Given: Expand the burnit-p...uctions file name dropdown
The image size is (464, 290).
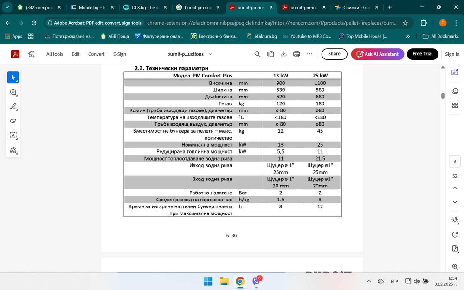Looking at the screenshot, I should tap(210, 54).
